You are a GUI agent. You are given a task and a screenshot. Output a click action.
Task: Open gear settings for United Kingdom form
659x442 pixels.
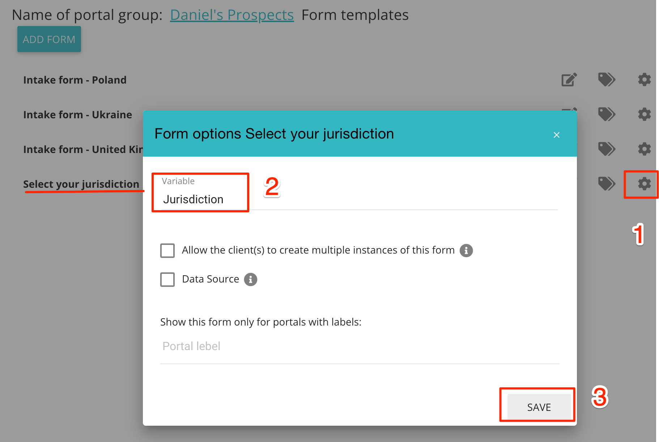coord(644,149)
